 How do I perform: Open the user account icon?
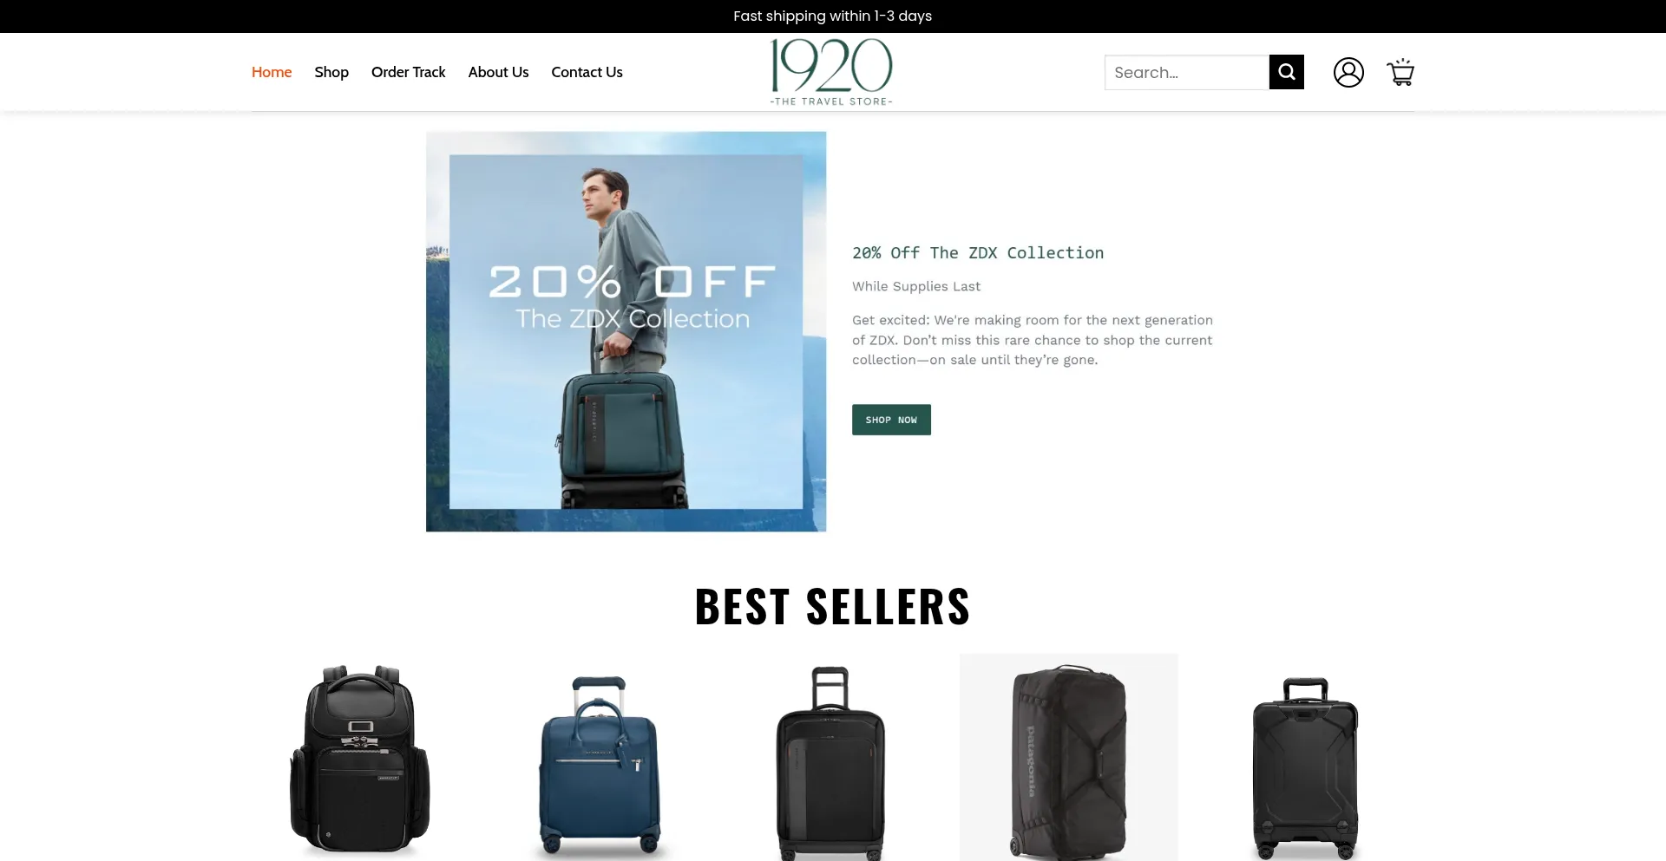coord(1348,72)
